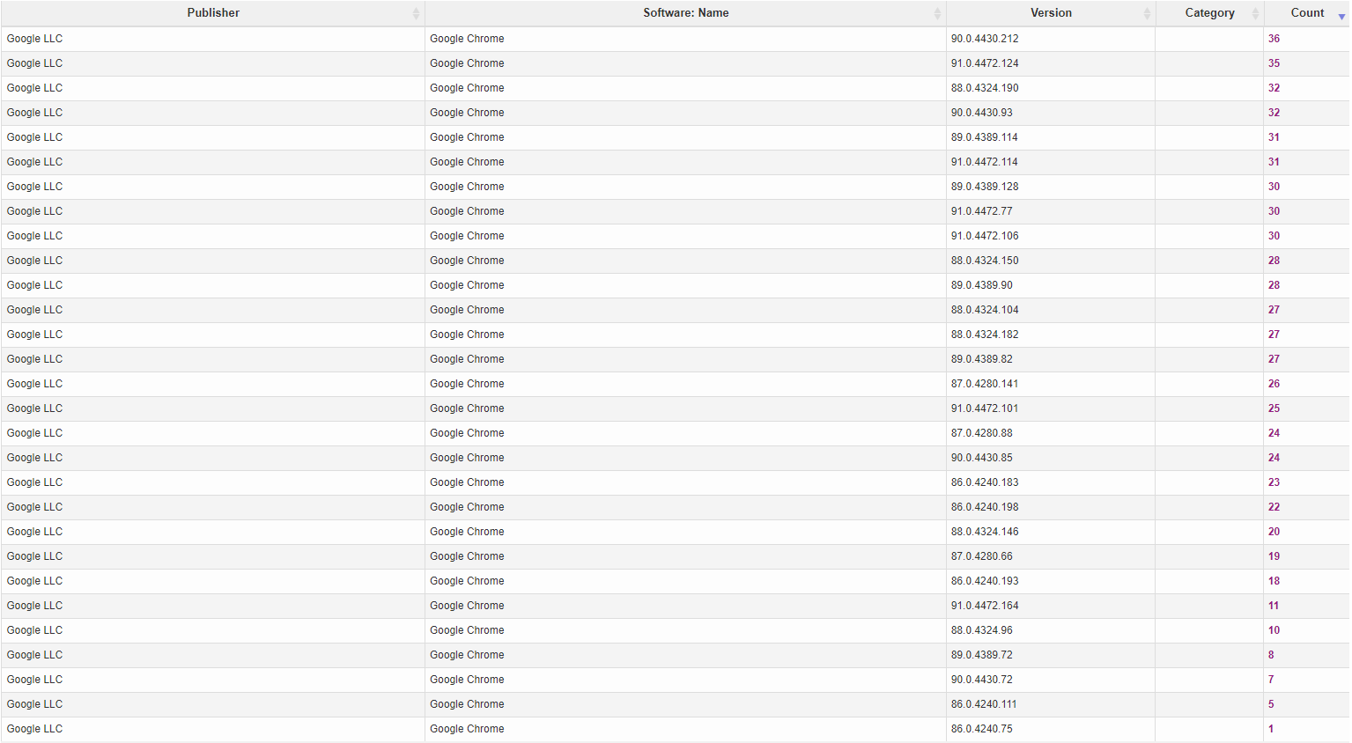
Task: Click the blue descending sort arrow on Count
Action: (1342, 16)
